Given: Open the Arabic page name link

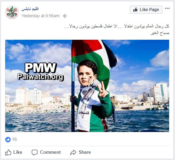Looking at the screenshot, I should [30, 9].
